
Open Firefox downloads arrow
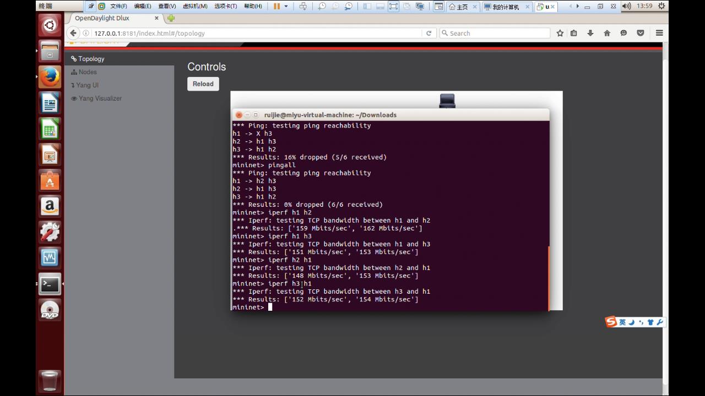pos(590,33)
